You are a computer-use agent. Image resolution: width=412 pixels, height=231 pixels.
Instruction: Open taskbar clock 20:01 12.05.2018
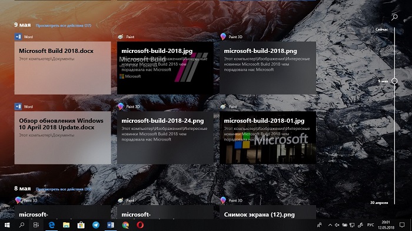tap(386, 225)
